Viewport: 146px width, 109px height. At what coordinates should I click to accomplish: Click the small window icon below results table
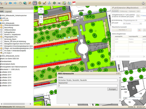(113, 59)
